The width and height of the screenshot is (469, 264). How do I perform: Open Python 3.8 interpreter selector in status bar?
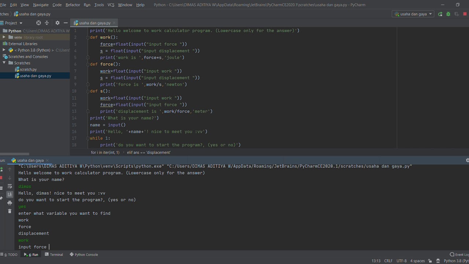click(x=456, y=261)
